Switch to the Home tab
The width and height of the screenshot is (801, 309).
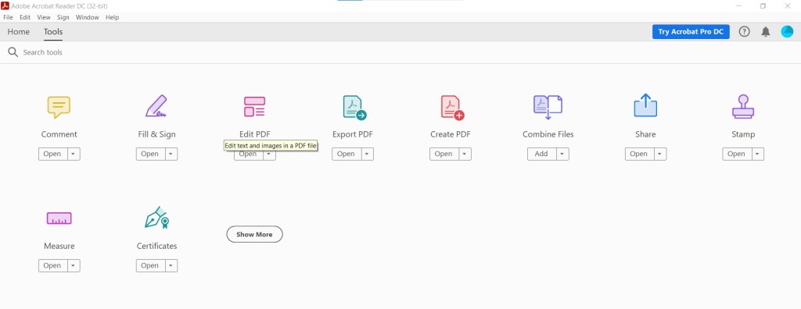19,32
